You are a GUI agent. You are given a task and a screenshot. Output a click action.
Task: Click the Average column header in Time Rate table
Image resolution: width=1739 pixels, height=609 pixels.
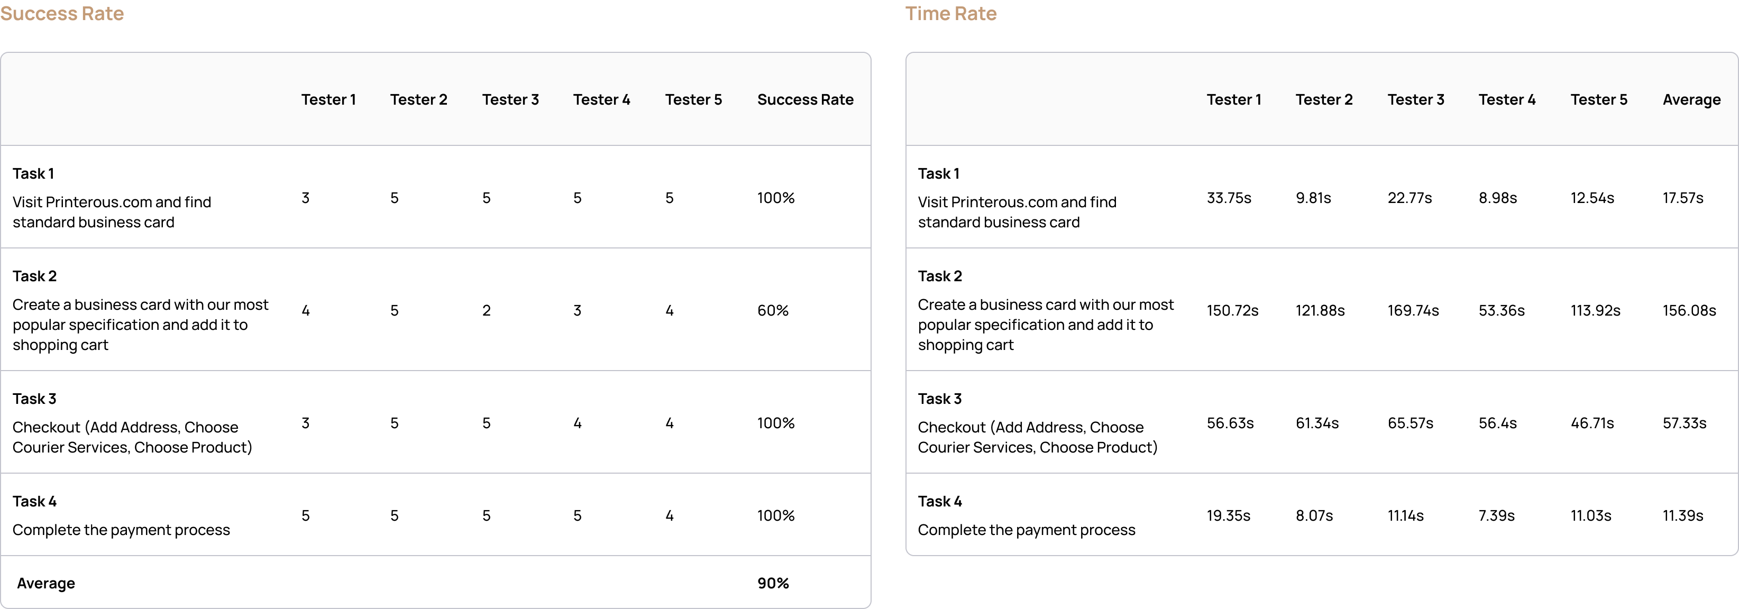[1691, 100]
